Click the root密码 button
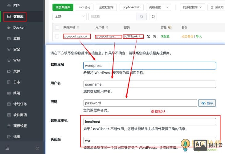Image resolution: width=225 pixels, height=154 pixels. [84, 7]
